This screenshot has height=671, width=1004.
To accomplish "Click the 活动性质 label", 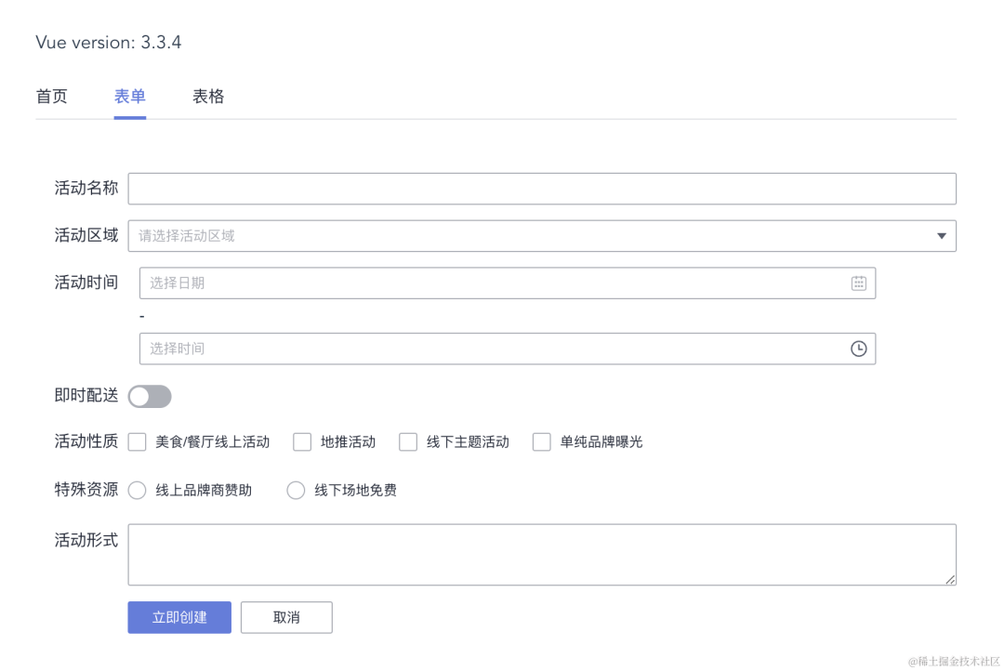I will (x=86, y=441).
